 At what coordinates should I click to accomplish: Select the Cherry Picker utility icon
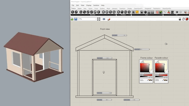click(169, 12)
